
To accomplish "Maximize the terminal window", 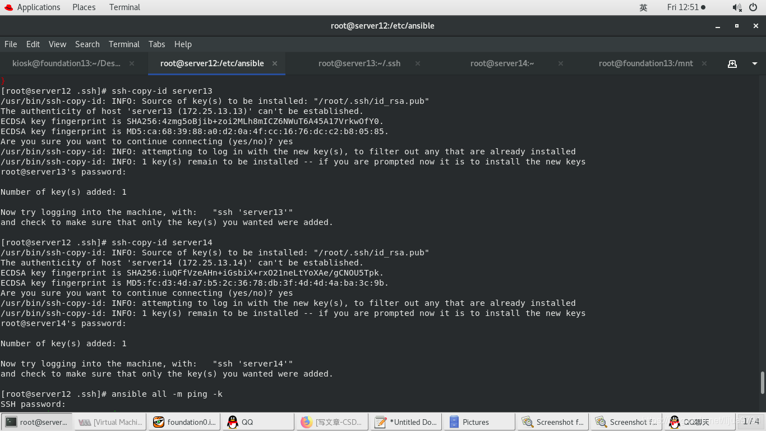I will 737,26.
